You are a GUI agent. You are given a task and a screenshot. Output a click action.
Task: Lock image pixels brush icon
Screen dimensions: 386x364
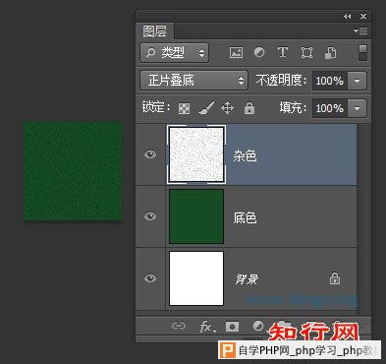point(206,107)
